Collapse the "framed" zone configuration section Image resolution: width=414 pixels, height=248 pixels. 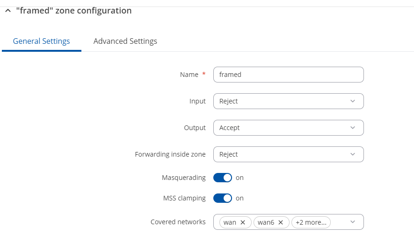point(8,11)
